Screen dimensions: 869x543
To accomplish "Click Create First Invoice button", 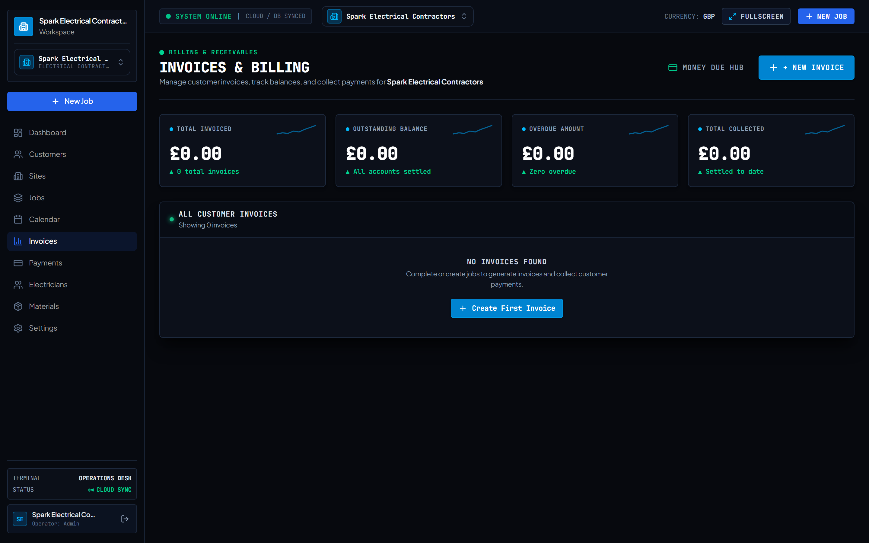I will coord(507,308).
